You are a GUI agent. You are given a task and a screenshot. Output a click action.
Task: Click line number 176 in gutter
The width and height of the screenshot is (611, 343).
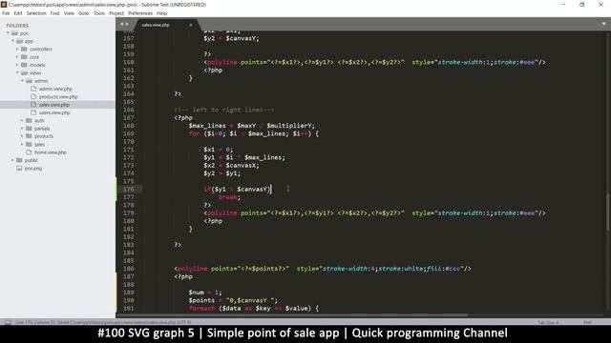pyautogui.click(x=128, y=190)
